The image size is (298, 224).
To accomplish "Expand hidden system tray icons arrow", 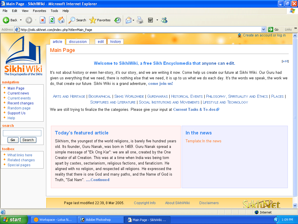I will click(x=276, y=220).
